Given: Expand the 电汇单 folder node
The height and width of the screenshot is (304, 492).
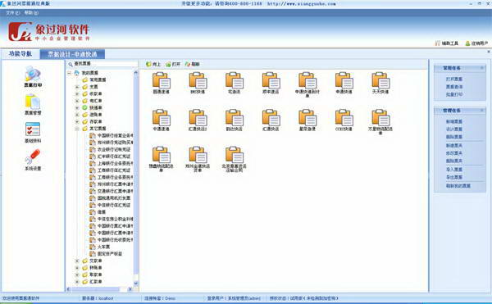Looking at the screenshot, I should (77, 101).
